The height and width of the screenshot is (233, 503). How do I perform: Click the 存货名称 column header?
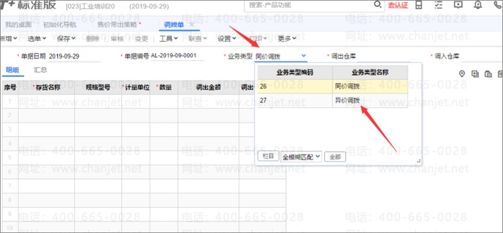tap(46, 88)
